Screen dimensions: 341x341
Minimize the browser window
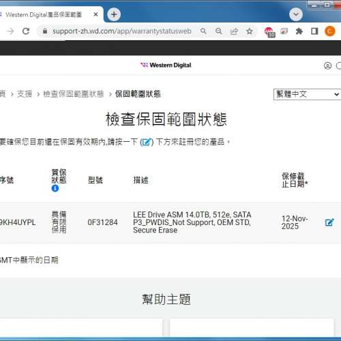[x=314, y=5]
